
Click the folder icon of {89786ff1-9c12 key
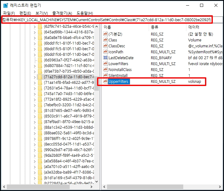[x=40, y=139]
